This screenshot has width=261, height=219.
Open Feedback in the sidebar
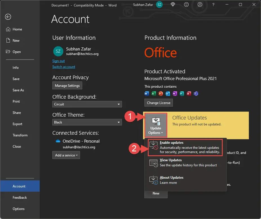20,198
